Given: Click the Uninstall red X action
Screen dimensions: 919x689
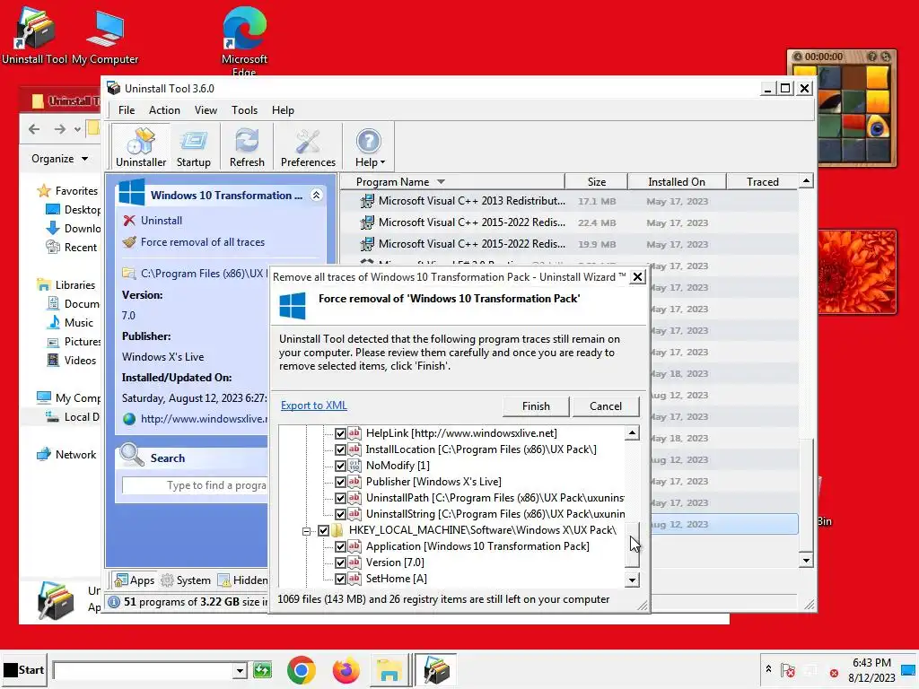Looking at the screenshot, I should tap(153, 221).
